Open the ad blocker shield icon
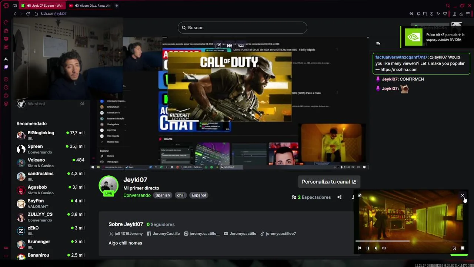Screen dimensions: 474x267 coord(431,14)
